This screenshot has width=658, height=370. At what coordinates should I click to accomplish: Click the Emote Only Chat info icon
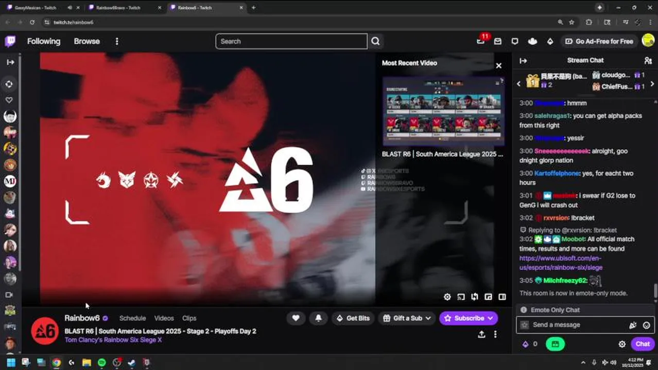pos(524,310)
